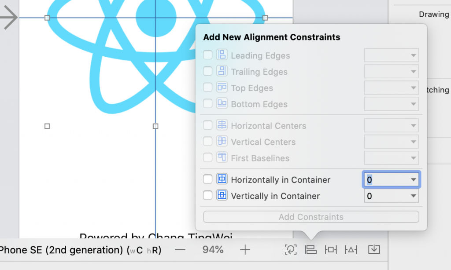Image resolution: width=451 pixels, height=270 pixels.
Task: Toggle the First Baselines checkbox
Action: click(x=208, y=157)
